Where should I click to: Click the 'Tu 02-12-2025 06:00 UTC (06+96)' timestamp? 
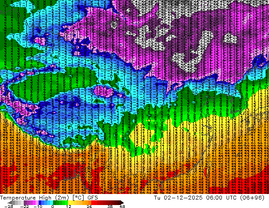(x=209, y=198)
